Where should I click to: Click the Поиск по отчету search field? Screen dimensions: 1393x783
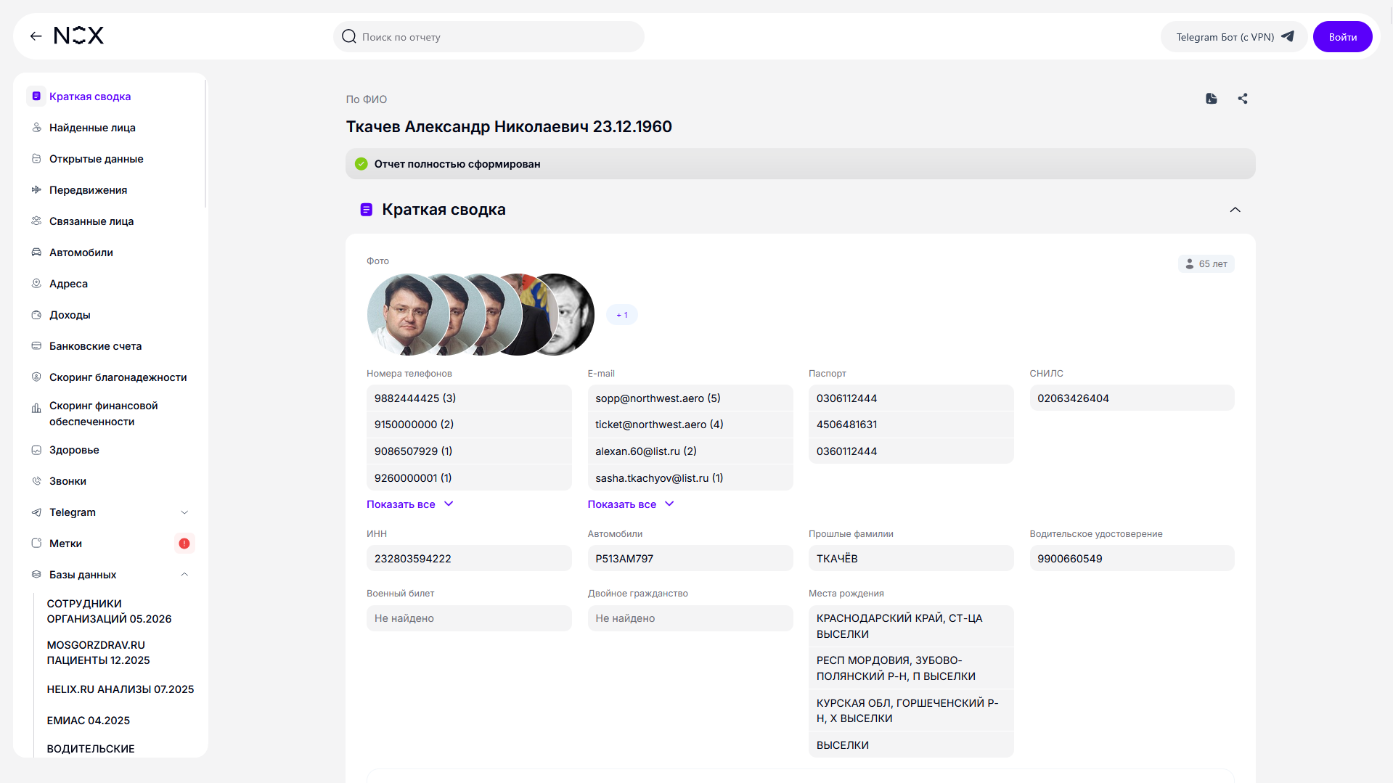[489, 37]
